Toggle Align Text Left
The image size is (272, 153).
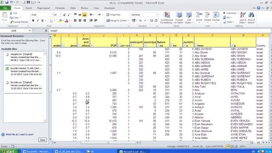75,20
